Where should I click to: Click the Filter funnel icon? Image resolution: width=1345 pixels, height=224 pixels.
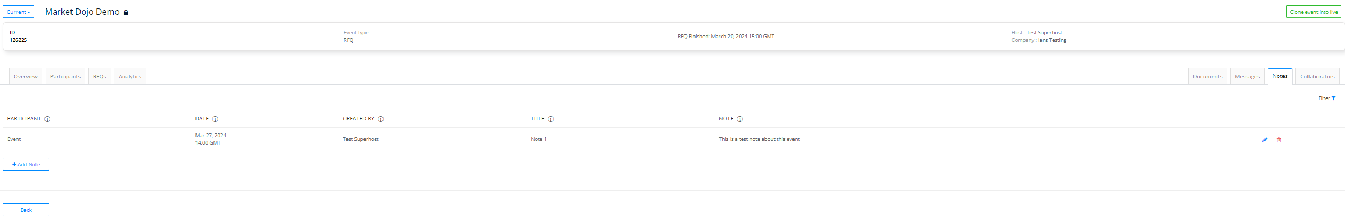click(1333, 98)
